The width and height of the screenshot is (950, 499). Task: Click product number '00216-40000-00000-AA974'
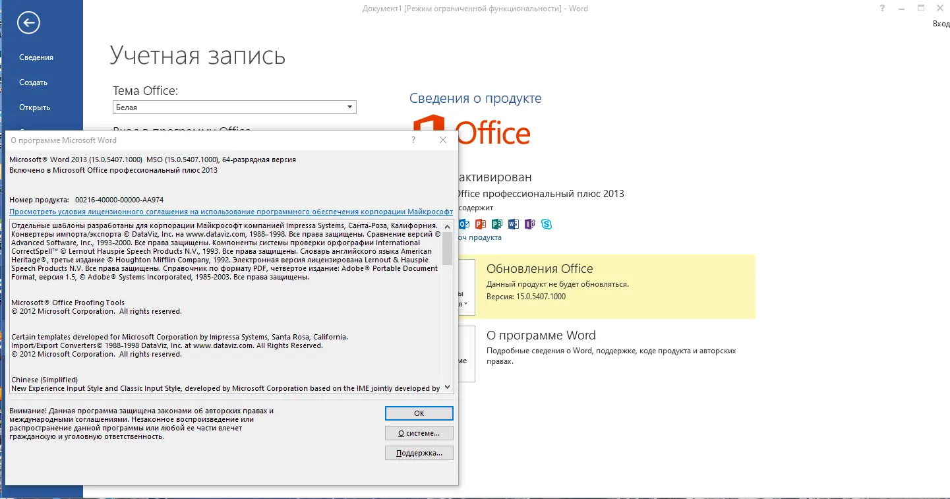[119, 199]
